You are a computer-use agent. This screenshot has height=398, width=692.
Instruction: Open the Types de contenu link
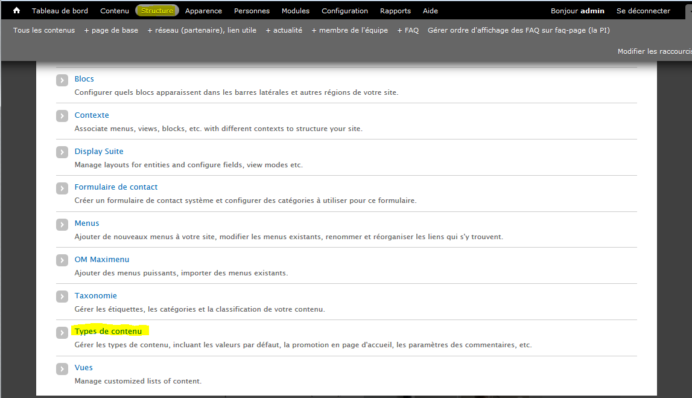(109, 331)
